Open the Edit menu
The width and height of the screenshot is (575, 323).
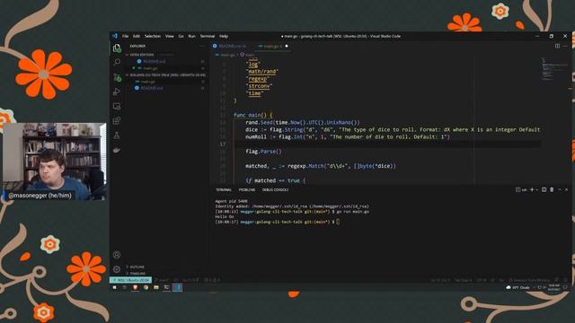pos(137,36)
